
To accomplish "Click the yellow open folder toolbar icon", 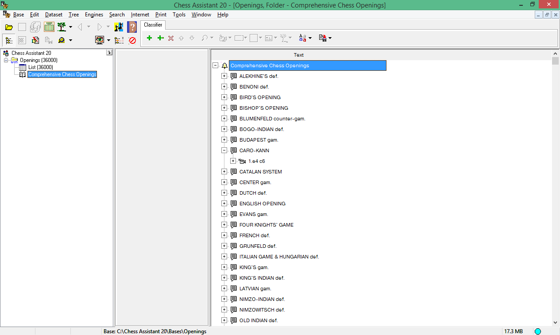I will [9, 27].
